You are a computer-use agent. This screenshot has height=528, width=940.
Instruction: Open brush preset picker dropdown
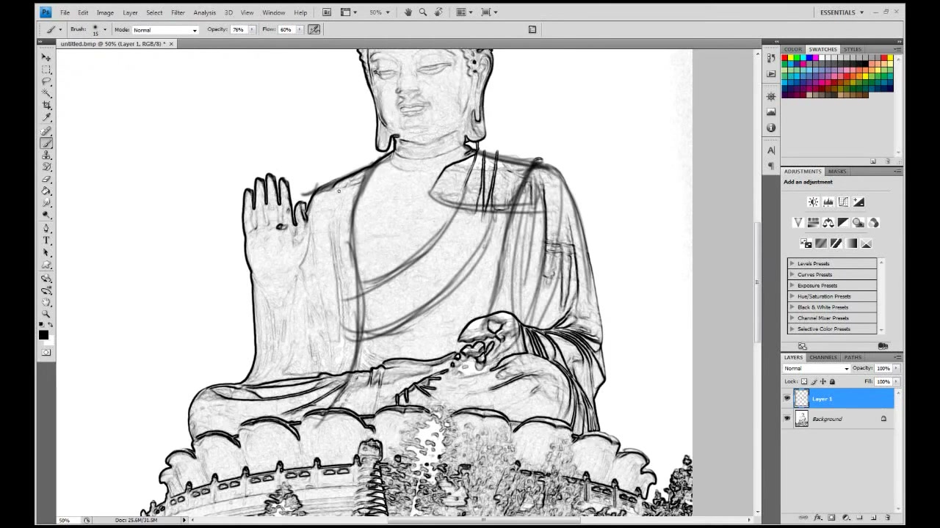coord(105,29)
